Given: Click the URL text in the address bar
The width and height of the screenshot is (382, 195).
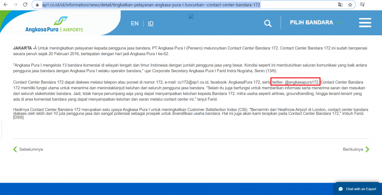Looking at the screenshot, I should [x=151, y=5].
